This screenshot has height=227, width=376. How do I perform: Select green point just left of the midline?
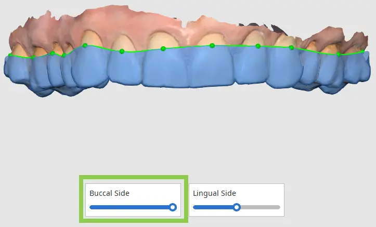click(x=163, y=49)
